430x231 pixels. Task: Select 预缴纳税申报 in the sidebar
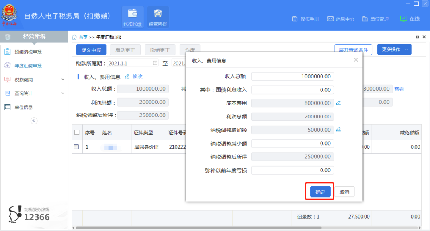tap(28, 52)
